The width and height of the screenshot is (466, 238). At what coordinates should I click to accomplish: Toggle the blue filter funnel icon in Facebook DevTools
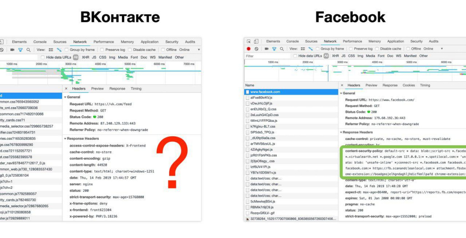click(x=274, y=49)
